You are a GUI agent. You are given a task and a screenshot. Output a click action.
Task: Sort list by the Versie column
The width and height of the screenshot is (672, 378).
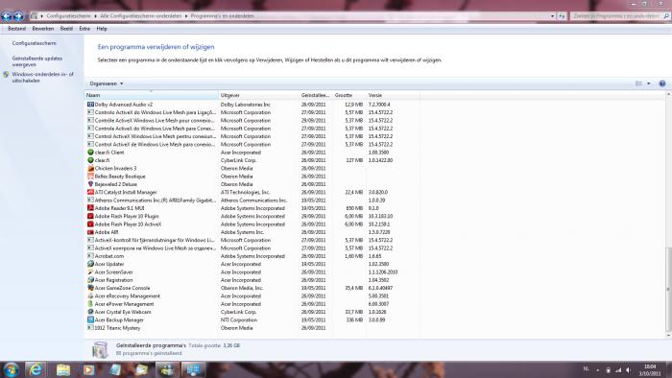point(393,95)
